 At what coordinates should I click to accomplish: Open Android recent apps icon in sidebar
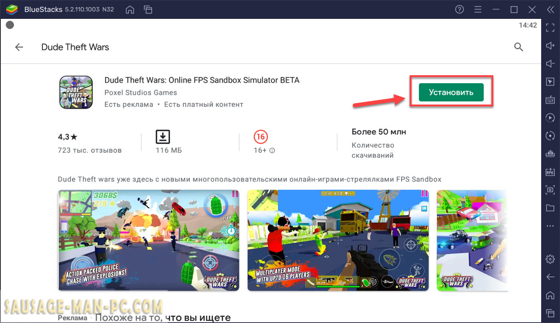pyautogui.click(x=550, y=313)
